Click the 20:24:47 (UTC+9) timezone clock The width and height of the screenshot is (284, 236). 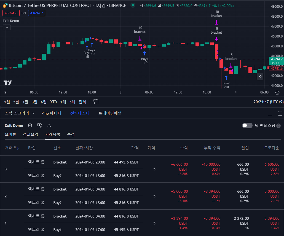pyautogui.click(x=269, y=102)
